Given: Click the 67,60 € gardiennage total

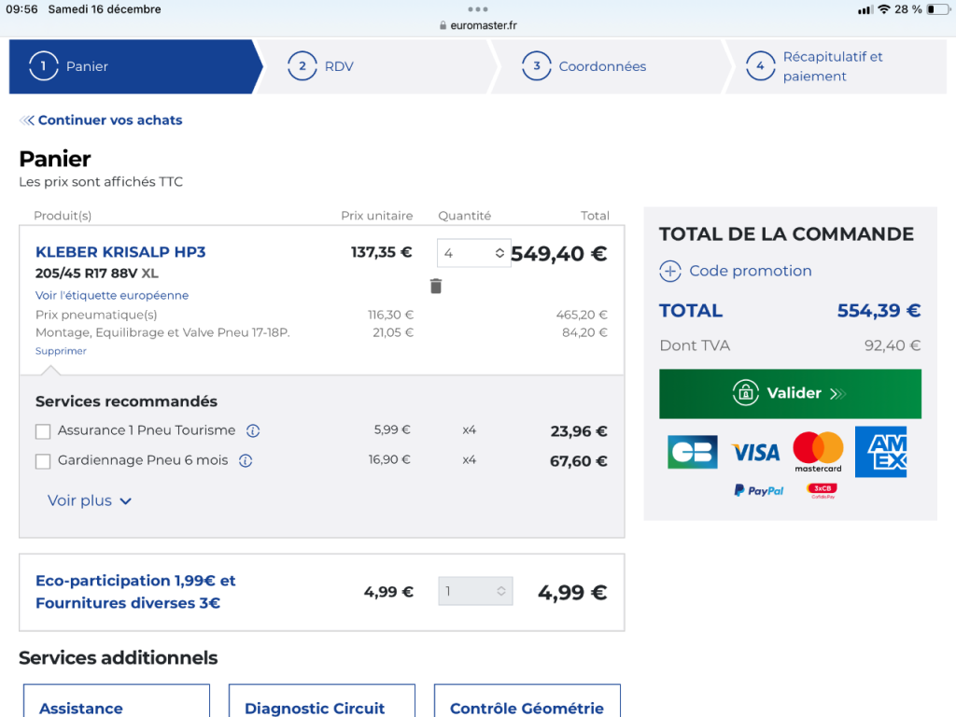Looking at the screenshot, I should coord(579,461).
